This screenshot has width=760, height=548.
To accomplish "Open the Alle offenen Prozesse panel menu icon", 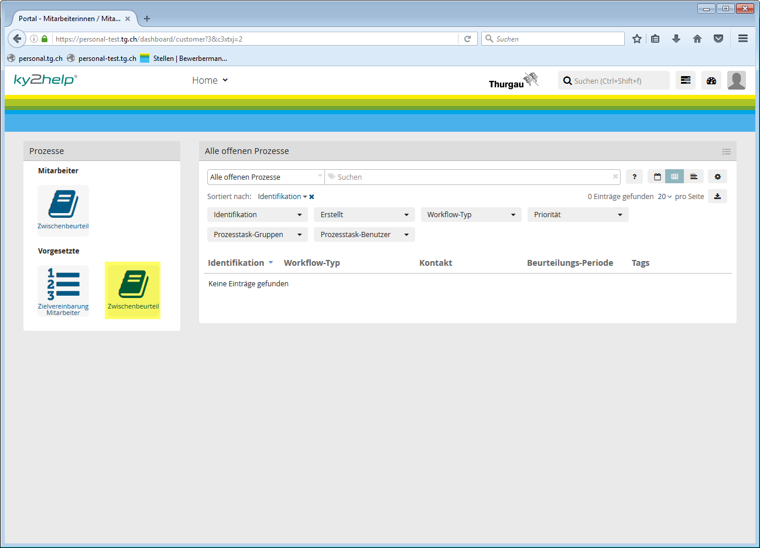I will [x=727, y=152].
